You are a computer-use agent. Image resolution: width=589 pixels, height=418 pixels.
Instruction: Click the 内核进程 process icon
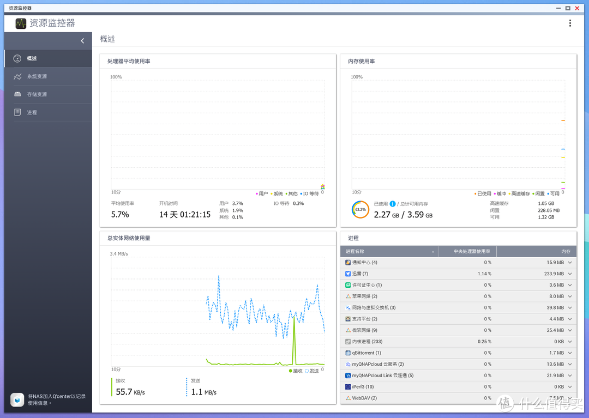tap(348, 342)
